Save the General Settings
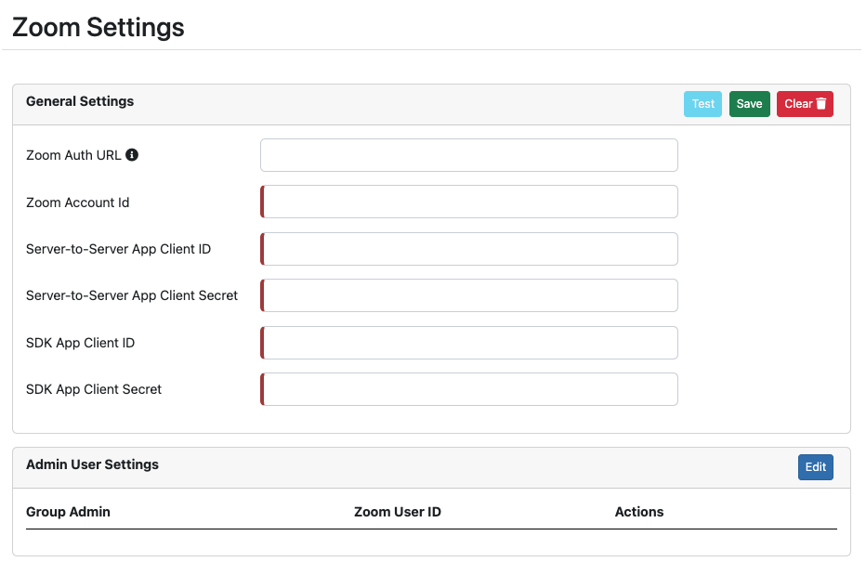 tap(750, 104)
